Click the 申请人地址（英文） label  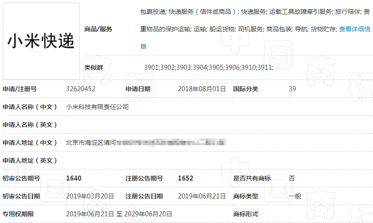click(x=30, y=160)
